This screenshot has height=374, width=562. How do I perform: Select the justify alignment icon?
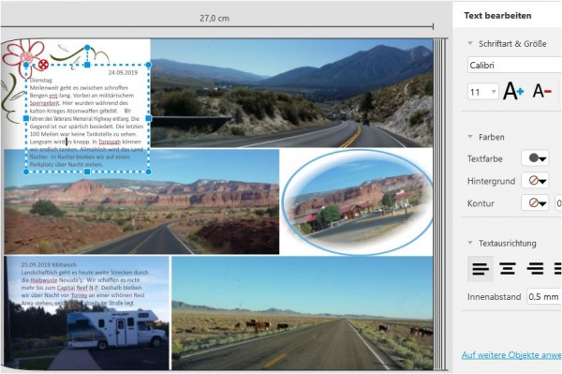[x=557, y=268]
